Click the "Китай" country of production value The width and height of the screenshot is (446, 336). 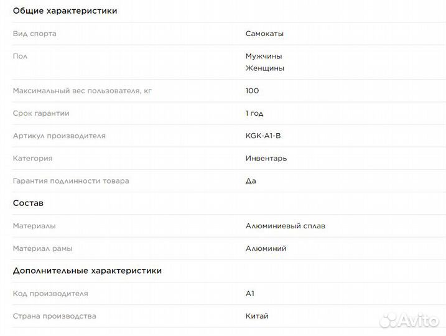pyautogui.click(x=257, y=316)
